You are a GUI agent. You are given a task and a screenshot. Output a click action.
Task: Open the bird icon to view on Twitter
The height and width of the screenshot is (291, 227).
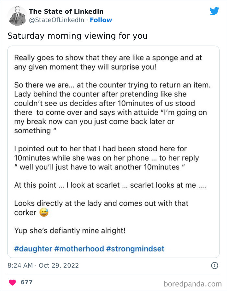pyautogui.click(x=215, y=11)
